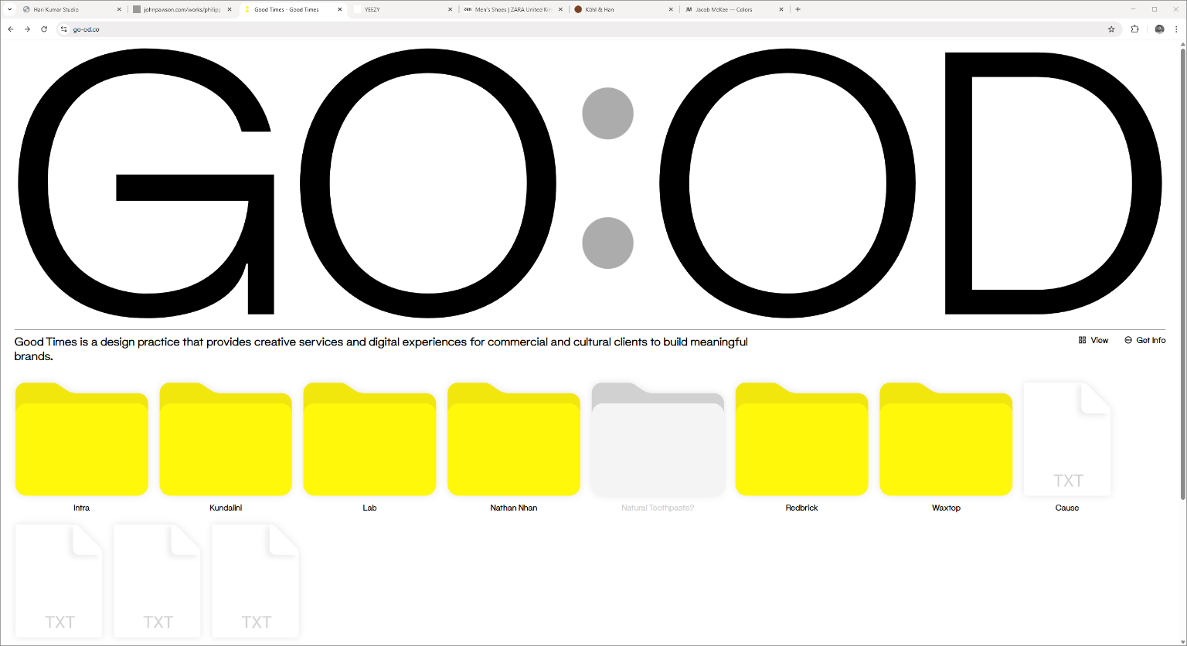Click the address bar URL field

click(541, 29)
